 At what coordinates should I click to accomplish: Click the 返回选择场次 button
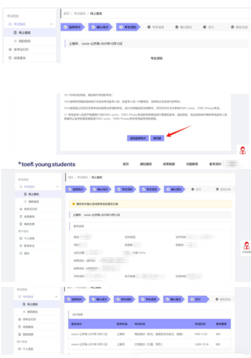[138, 138]
